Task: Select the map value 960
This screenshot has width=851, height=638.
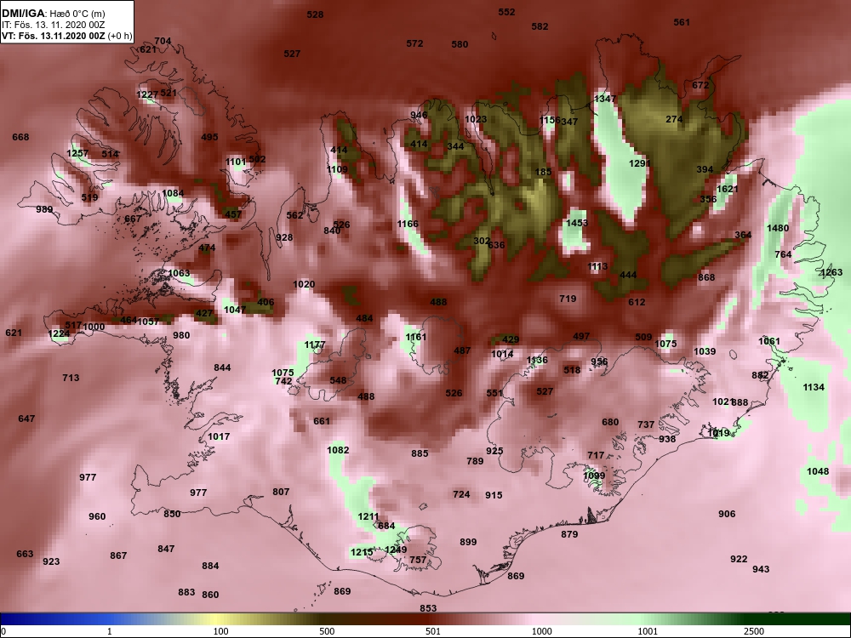Action: pos(97,516)
